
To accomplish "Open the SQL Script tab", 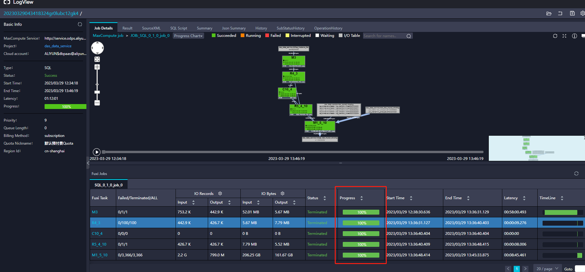I will coord(179,28).
